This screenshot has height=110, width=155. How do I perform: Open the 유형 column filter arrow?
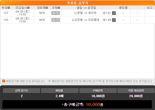pyautogui.click(x=59, y=8)
